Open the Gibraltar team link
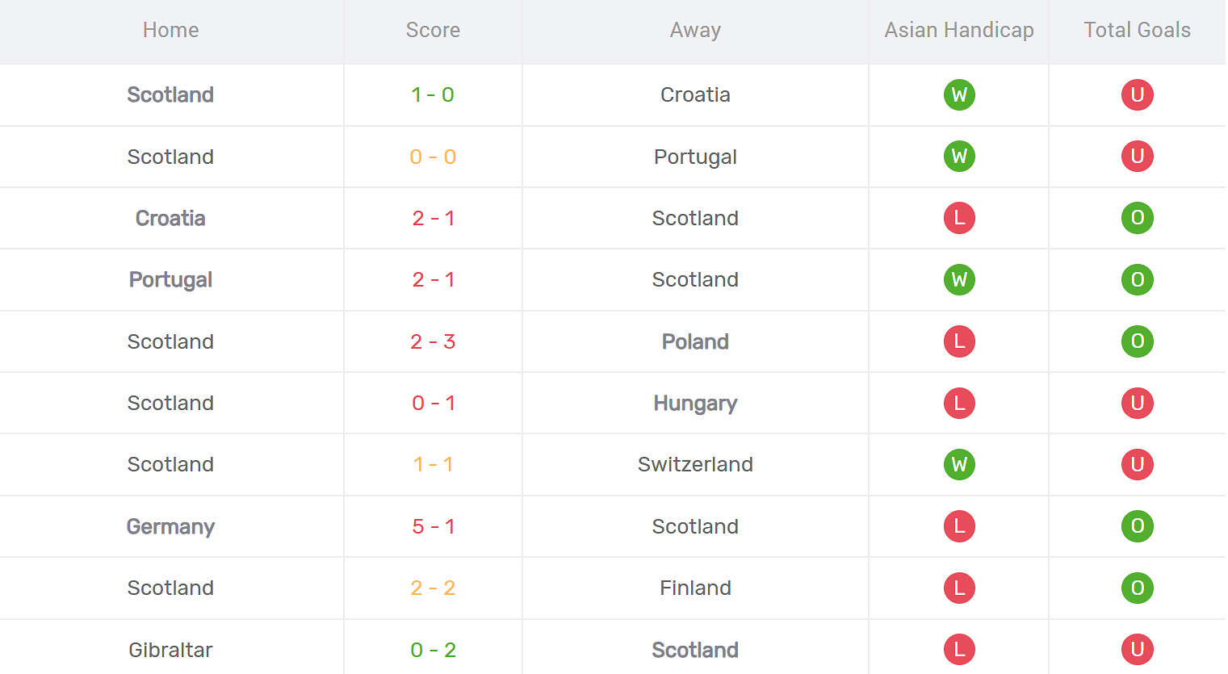This screenshot has height=674, width=1228. [x=170, y=650]
